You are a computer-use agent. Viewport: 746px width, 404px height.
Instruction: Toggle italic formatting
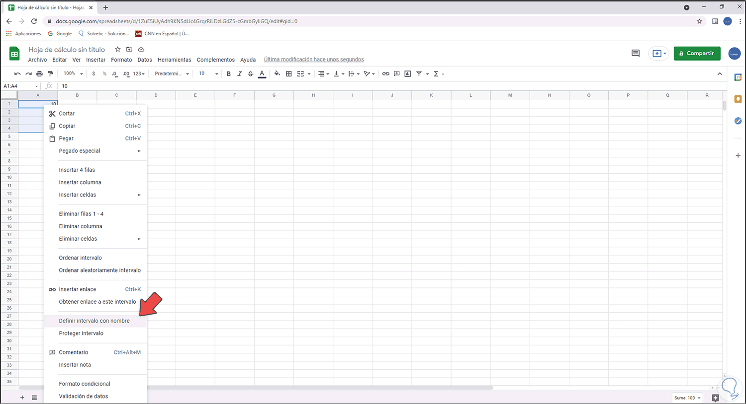239,73
